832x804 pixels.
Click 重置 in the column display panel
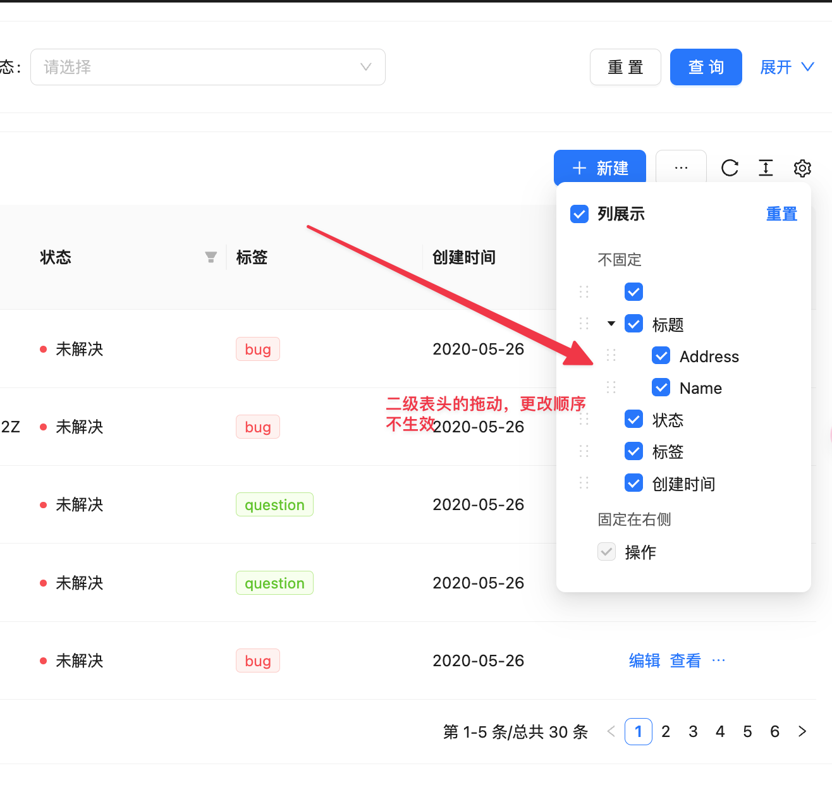coord(781,214)
